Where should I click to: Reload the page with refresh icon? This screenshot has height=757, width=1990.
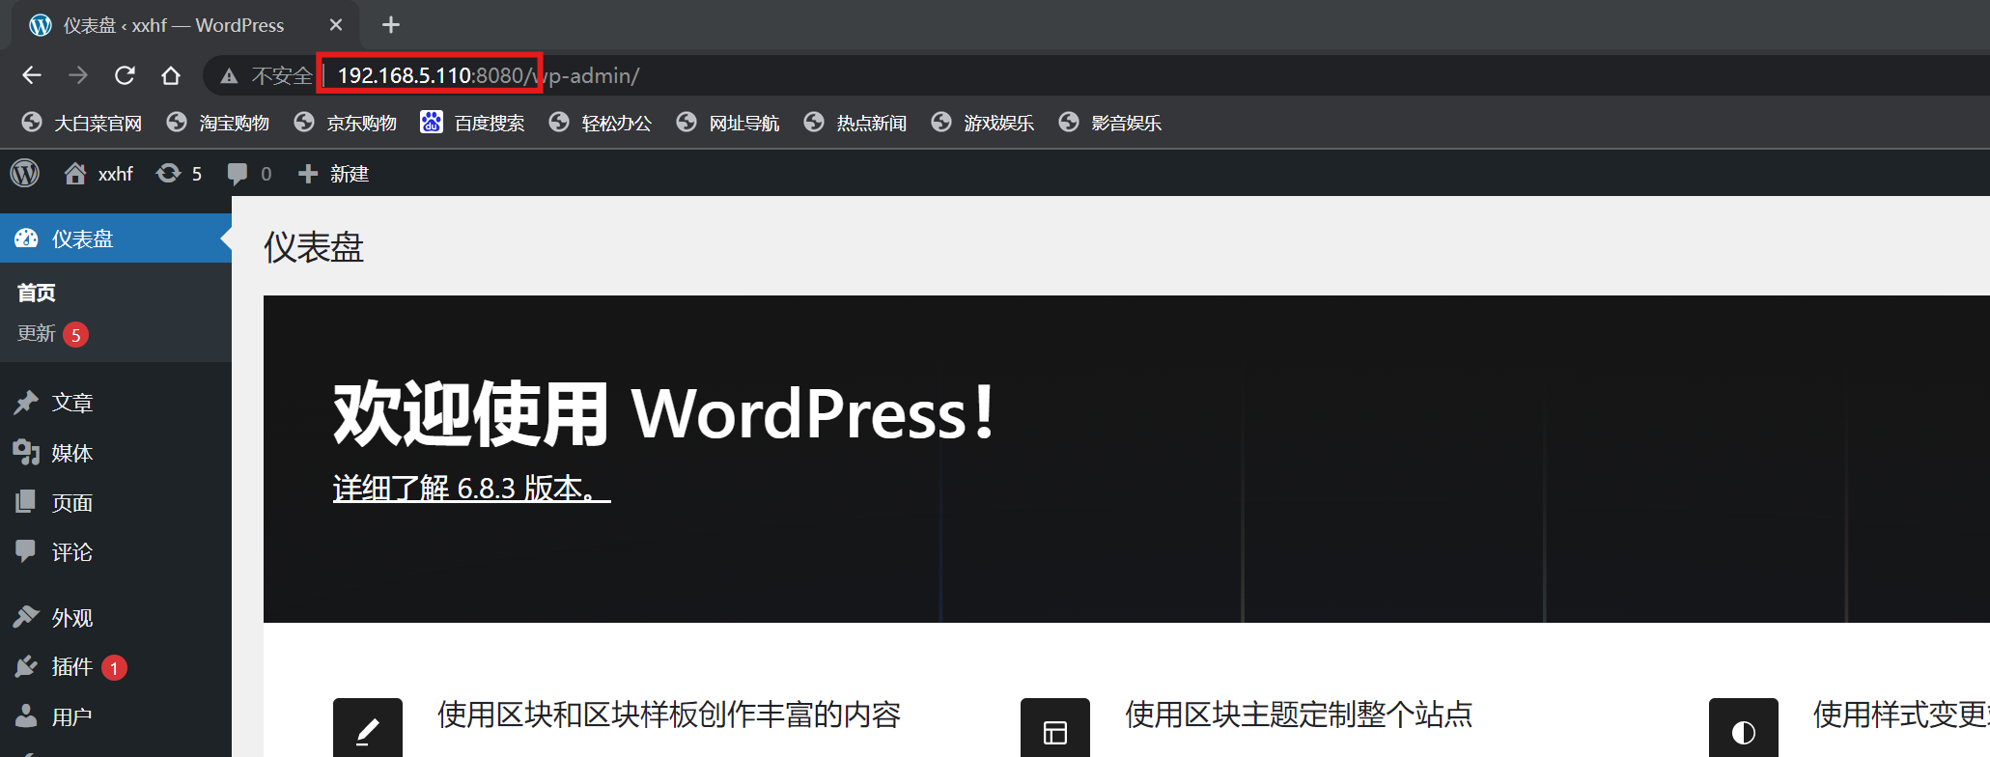125,75
